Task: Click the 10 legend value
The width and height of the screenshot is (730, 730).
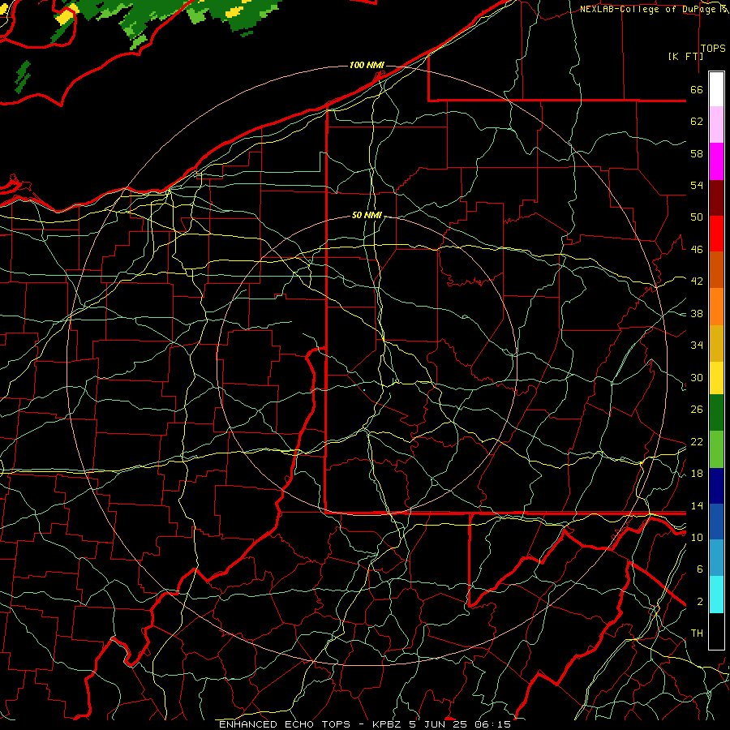Action: [697, 537]
